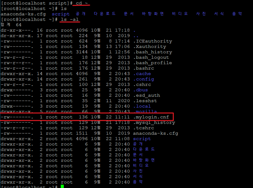Viewport: 253px width, 188px height.
Task: Click the 비디오 directory in the long listing
Action: click(x=141, y=165)
